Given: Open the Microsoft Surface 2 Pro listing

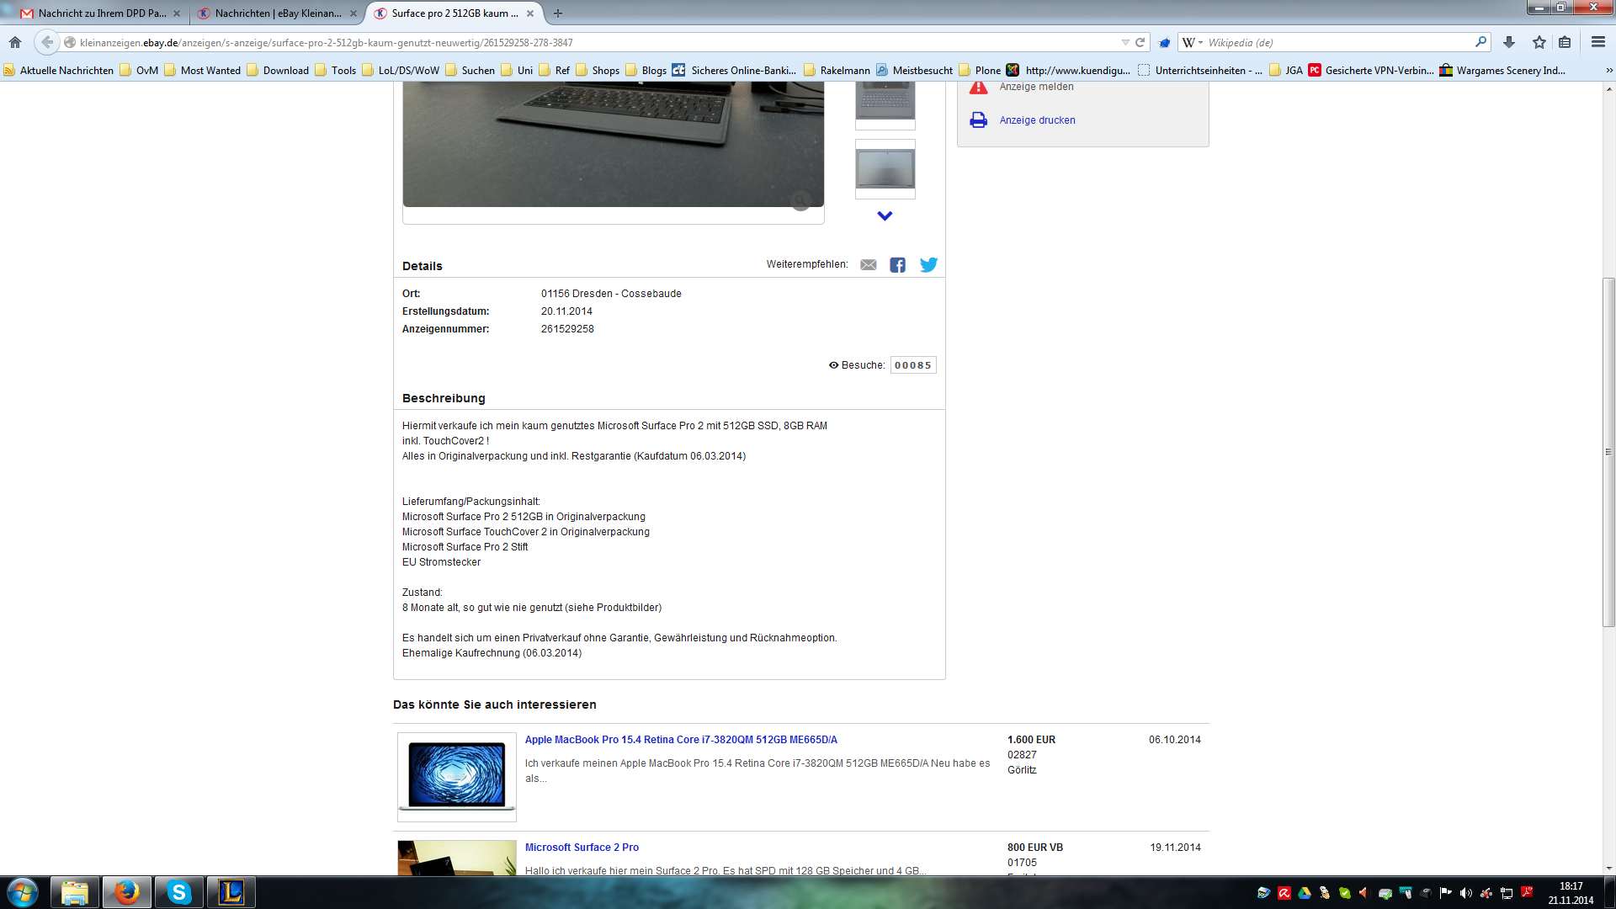Looking at the screenshot, I should tap(582, 848).
